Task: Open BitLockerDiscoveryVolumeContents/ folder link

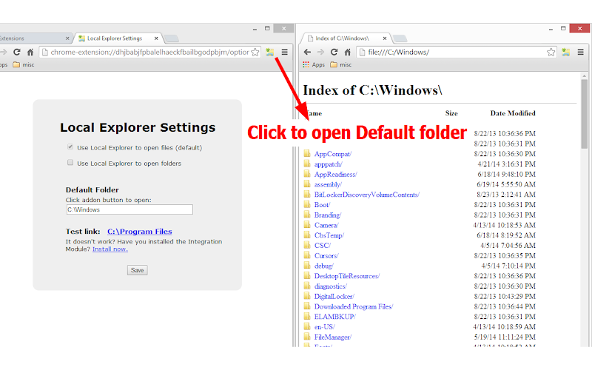Action: pyautogui.click(x=366, y=195)
